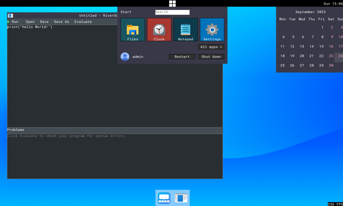
Task: Select September 19 in the calendar
Action: [x=292, y=56]
